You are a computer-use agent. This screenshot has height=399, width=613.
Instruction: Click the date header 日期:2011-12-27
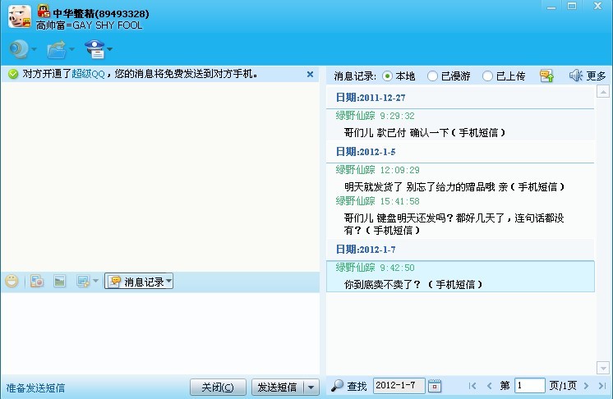(371, 98)
